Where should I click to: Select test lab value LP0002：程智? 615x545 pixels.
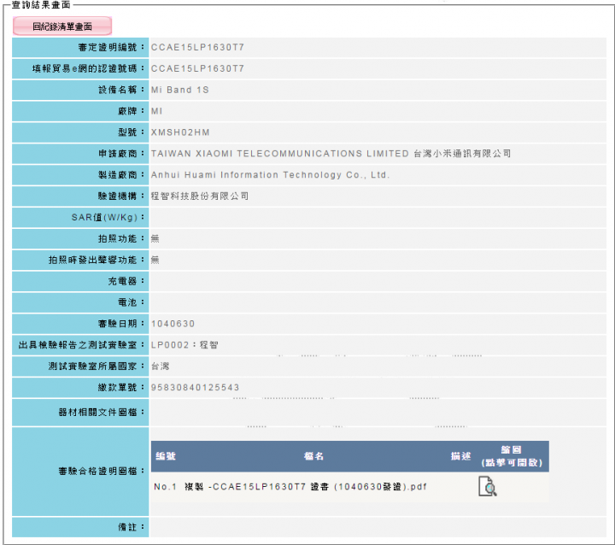point(184,345)
